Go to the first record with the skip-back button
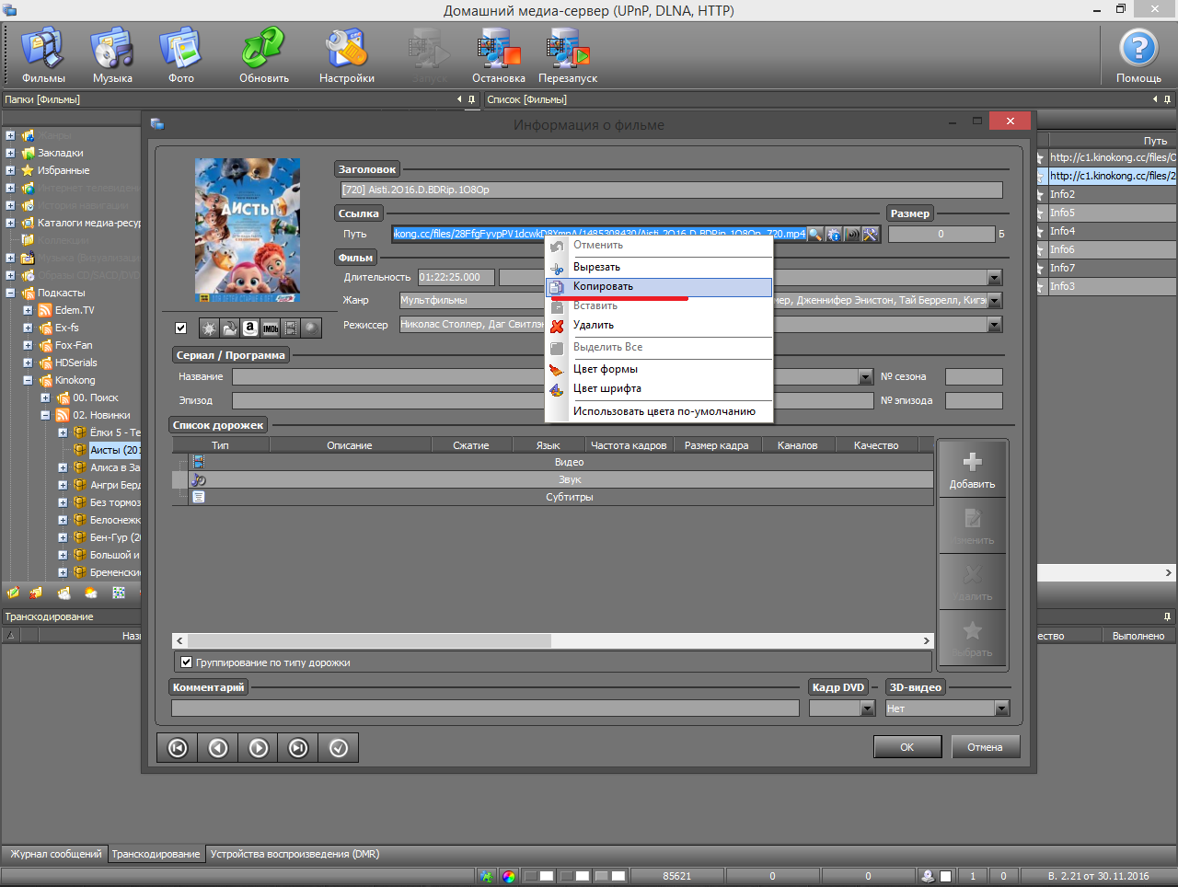 (178, 748)
